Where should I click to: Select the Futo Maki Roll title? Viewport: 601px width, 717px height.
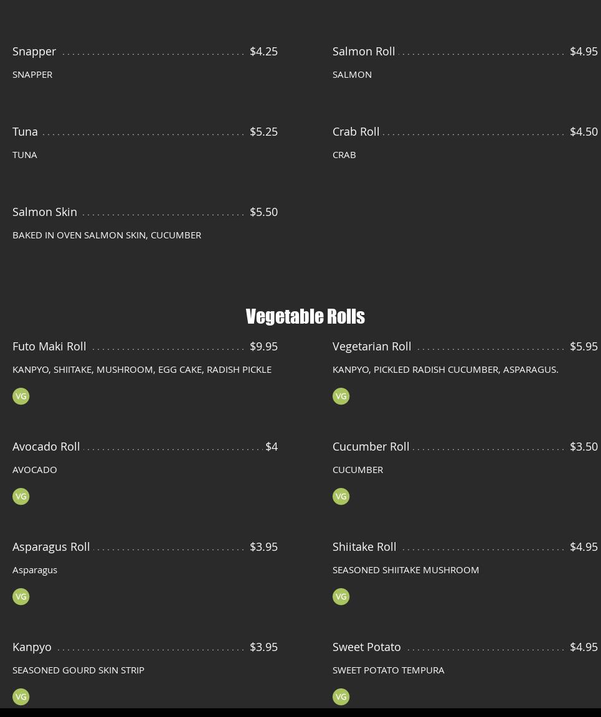coord(49,346)
